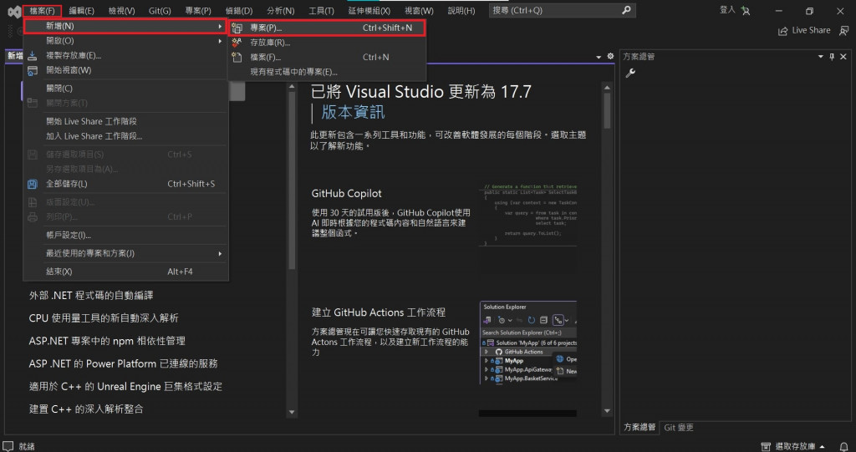This screenshot has width=856, height=452.
Task: Click the content pane scroll-up arrow
Action: tap(607, 88)
